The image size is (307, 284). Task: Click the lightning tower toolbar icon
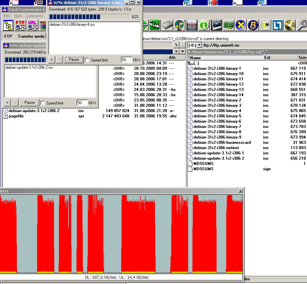tap(179, 25)
